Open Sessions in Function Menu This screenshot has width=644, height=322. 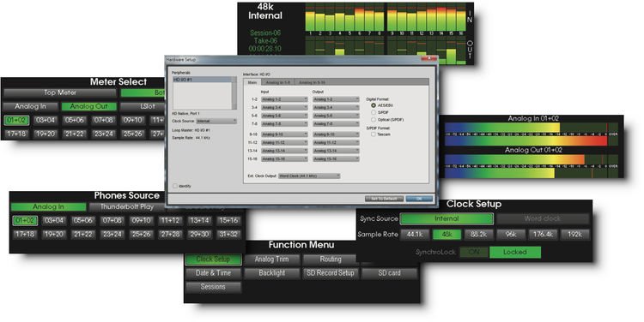[213, 287]
